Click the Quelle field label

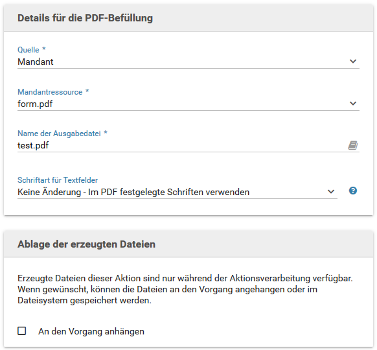[29, 50]
